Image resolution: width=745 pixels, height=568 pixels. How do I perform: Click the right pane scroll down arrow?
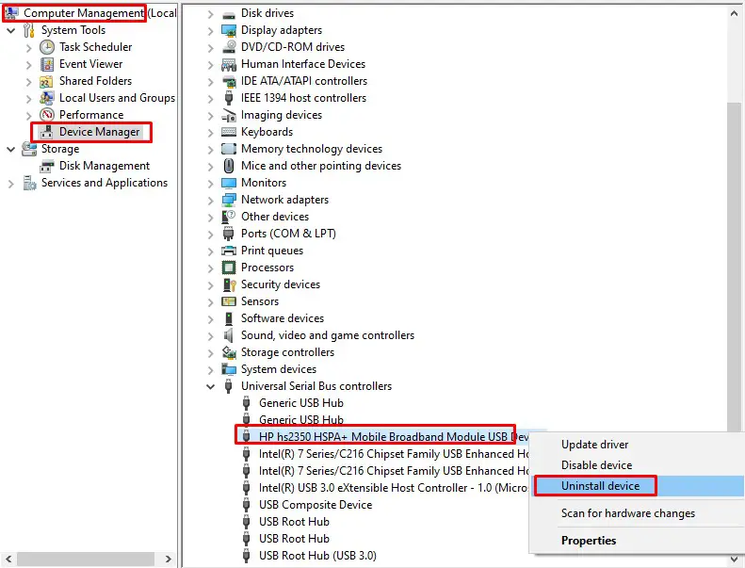pos(734,559)
